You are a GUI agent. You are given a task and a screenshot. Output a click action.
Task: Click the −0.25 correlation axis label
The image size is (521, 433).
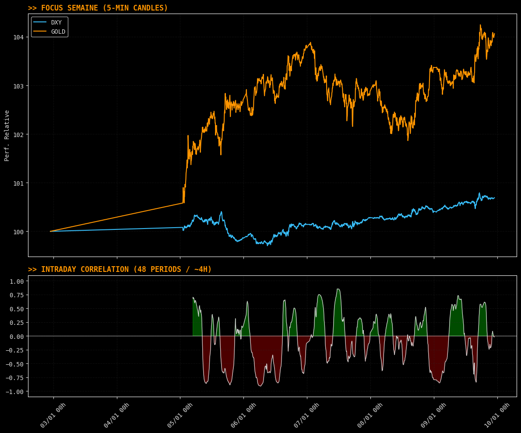[14, 350]
